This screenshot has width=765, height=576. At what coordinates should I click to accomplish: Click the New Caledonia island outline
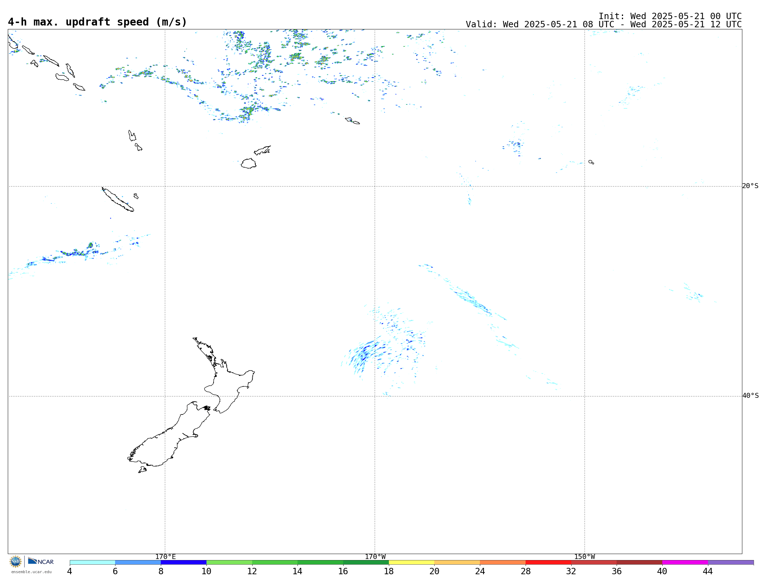pyautogui.click(x=118, y=199)
